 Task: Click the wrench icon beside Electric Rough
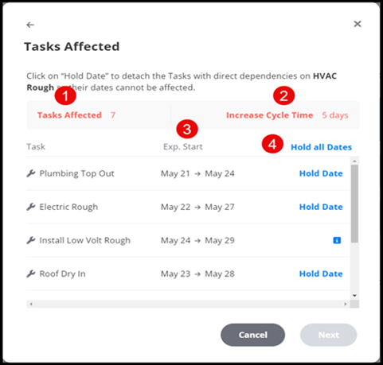click(31, 207)
